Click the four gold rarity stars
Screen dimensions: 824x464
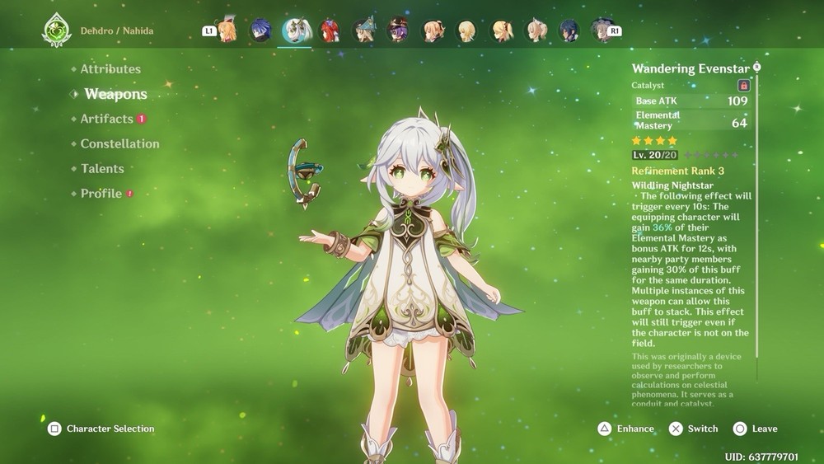(654, 141)
